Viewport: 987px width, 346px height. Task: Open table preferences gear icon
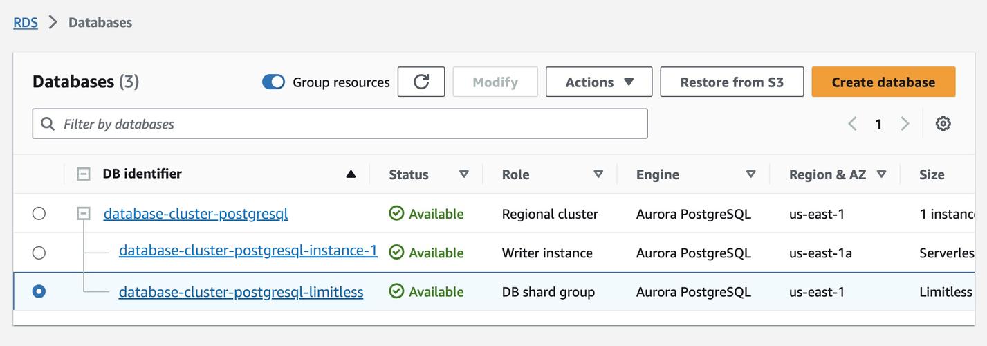[943, 124]
